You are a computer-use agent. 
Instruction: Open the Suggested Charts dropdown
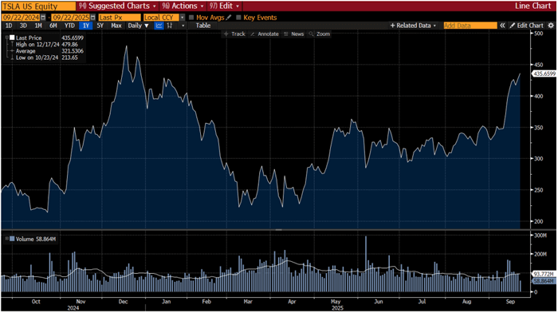click(117, 6)
